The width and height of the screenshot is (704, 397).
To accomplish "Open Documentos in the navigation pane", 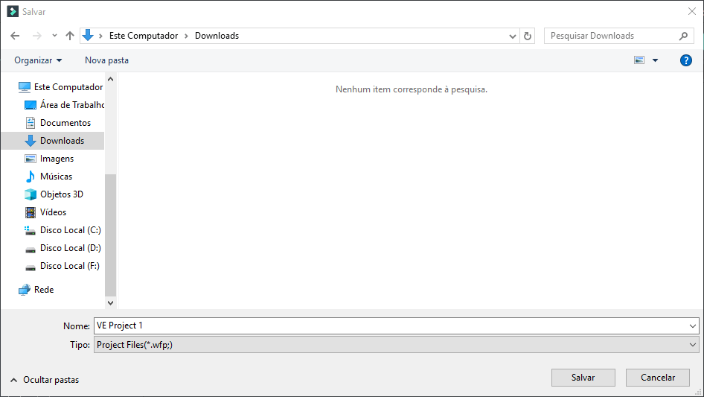I will [x=65, y=123].
